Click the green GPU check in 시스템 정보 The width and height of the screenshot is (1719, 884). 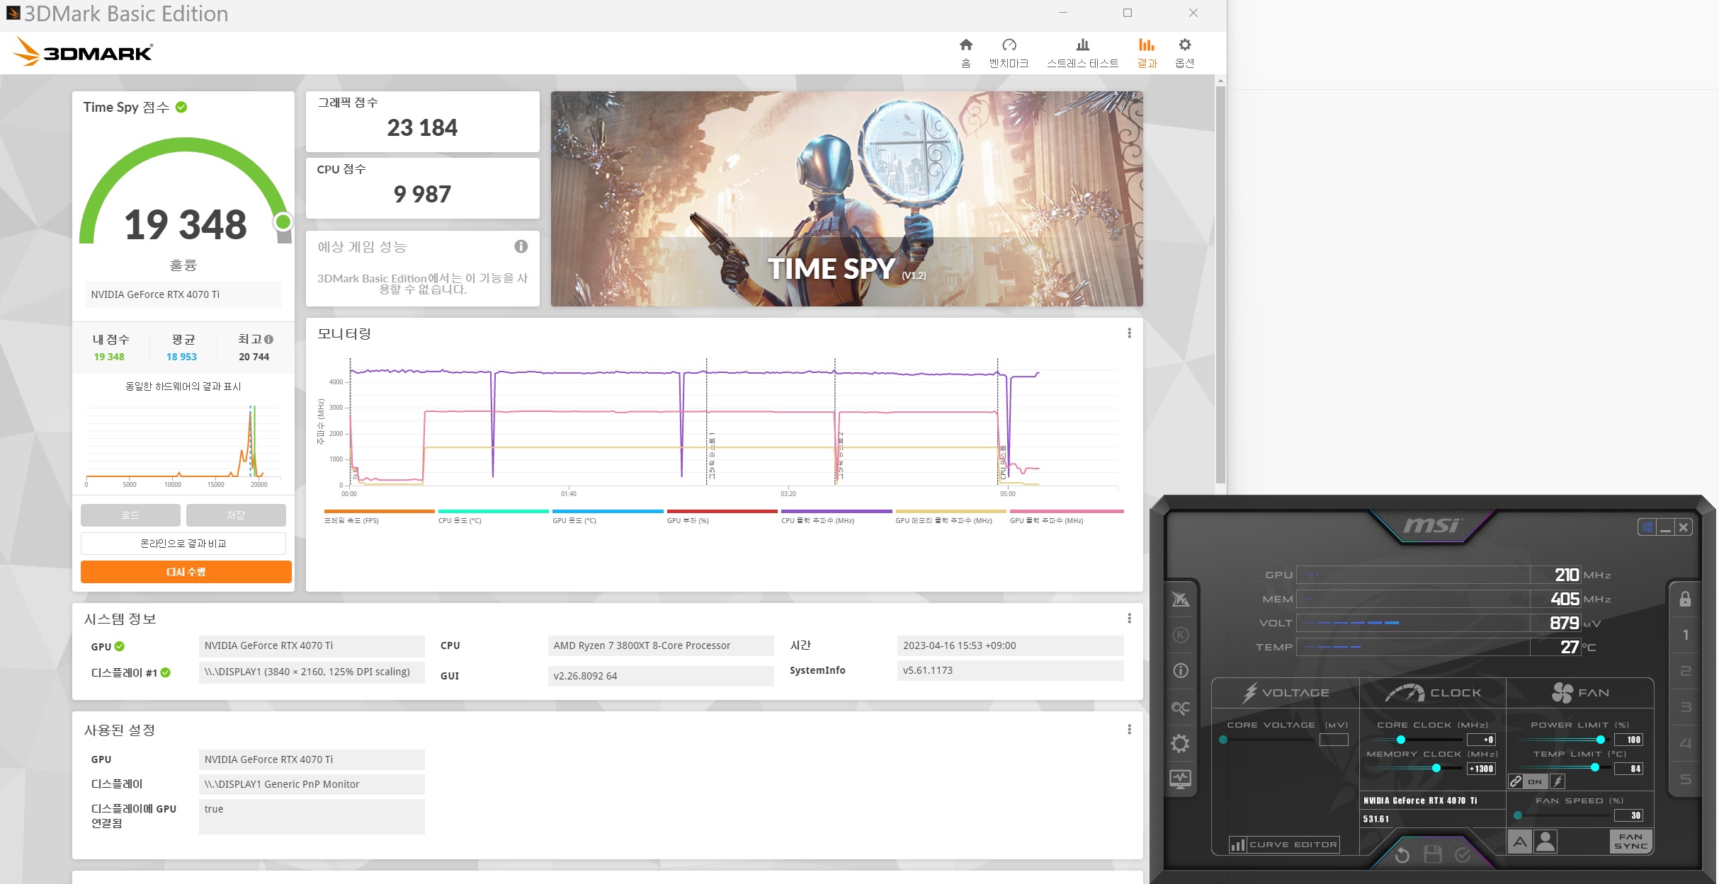tap(120, 646)
